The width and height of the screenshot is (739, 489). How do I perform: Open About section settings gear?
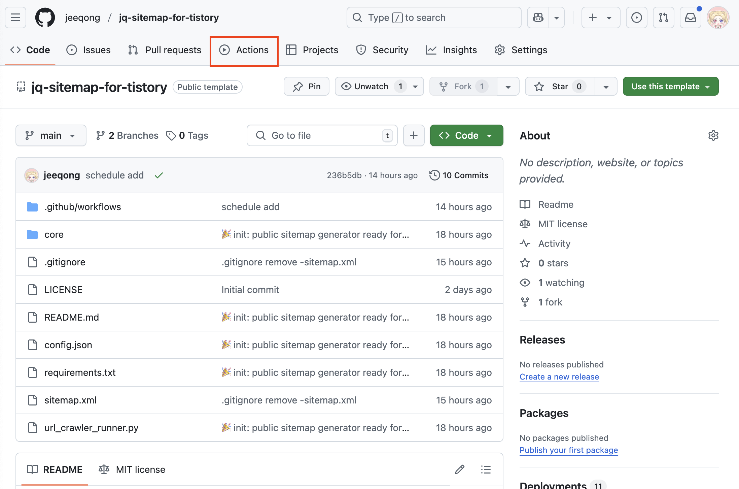(713, 135)
